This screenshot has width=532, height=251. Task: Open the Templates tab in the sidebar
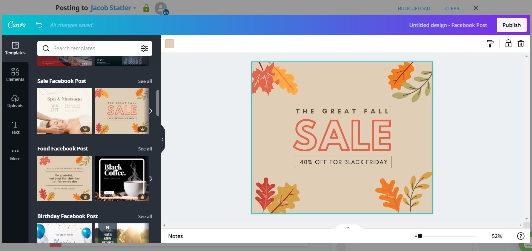pos(15,48)
